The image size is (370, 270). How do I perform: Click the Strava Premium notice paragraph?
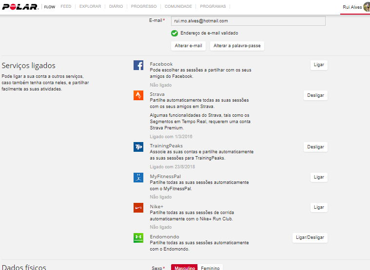pyautogui.click(x=200, y=122)
